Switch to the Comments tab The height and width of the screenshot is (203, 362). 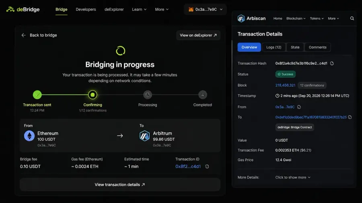pos(317,47)
